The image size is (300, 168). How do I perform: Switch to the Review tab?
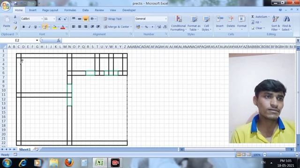(99, 10)
